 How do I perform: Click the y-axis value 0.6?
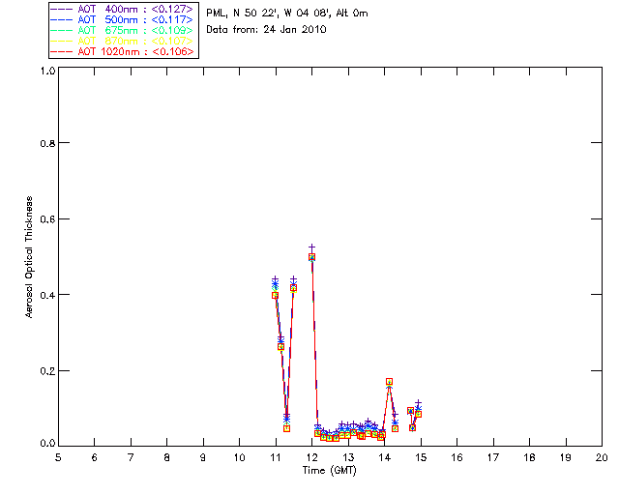[x=47, y=219]
